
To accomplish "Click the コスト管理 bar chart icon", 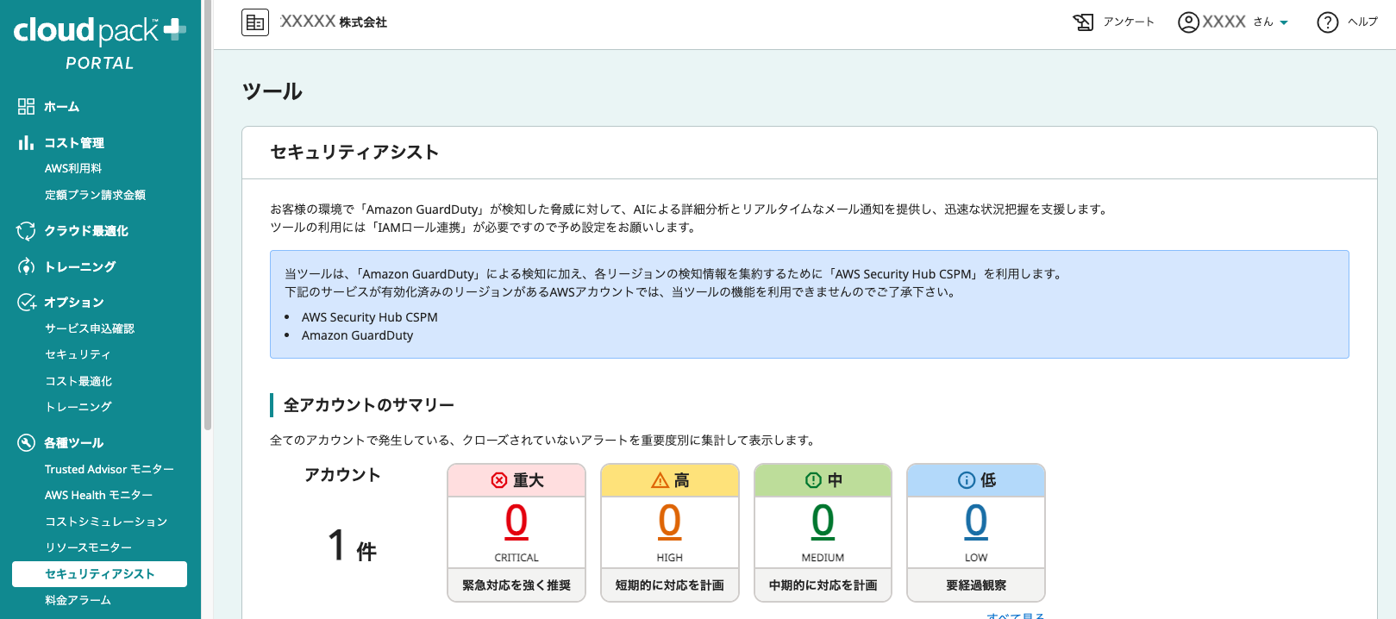I will [x=26, y=142].
